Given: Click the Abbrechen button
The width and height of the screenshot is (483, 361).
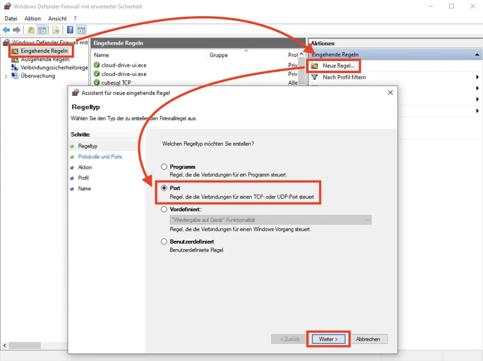Looking at the screenshot, I should 368,339.
